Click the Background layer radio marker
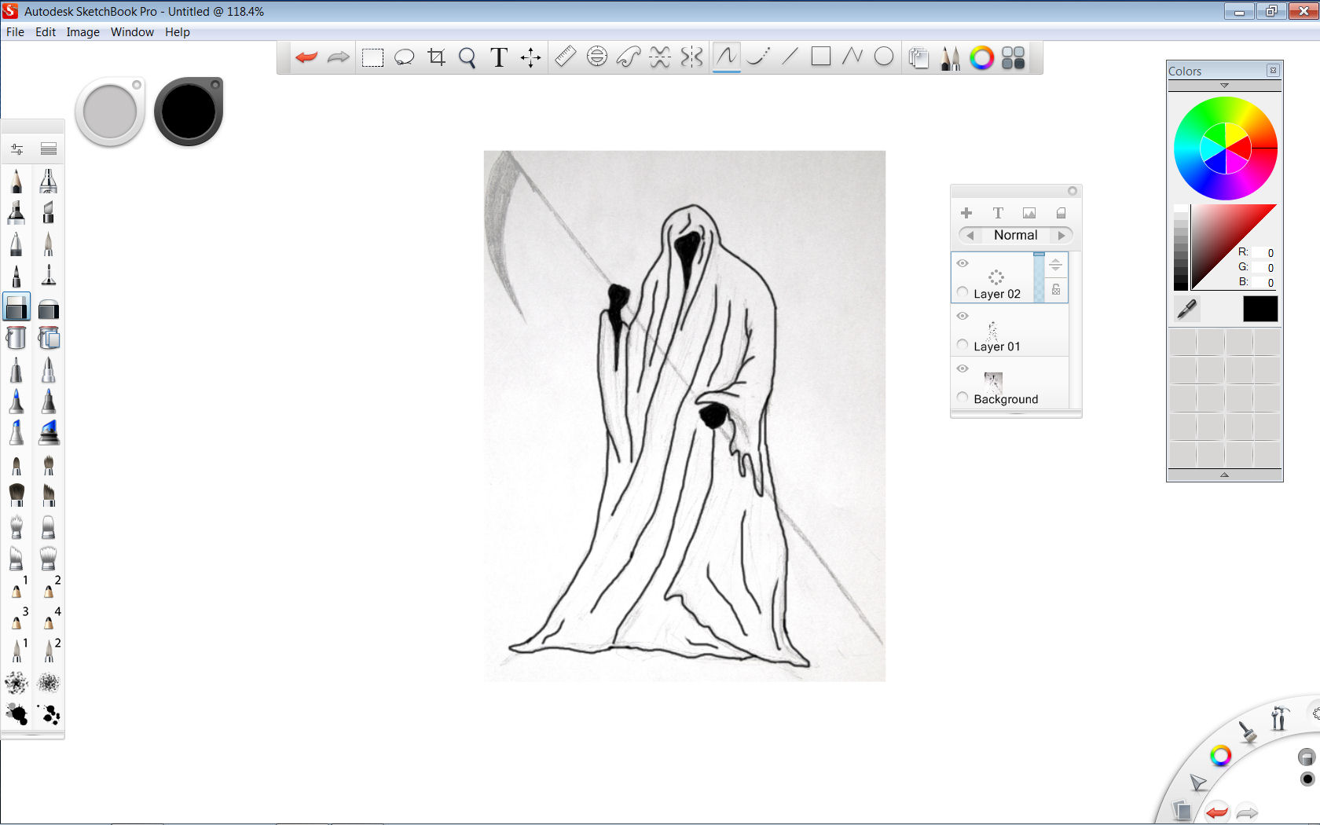 point(963,398)
